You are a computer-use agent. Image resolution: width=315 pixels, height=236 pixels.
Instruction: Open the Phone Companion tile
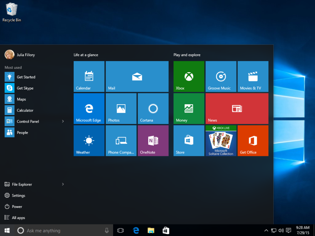[x=121, y=141]
